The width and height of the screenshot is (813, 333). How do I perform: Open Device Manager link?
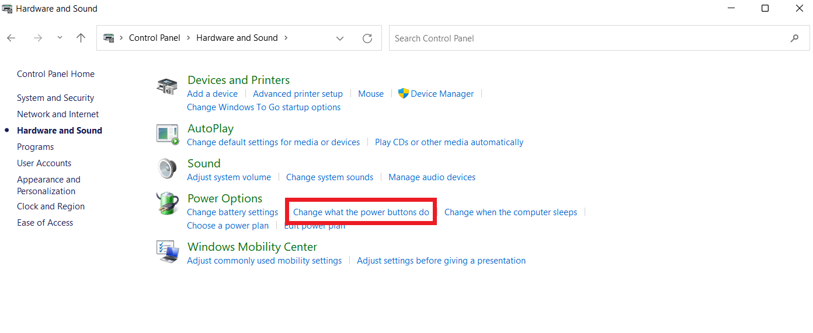pos(442,94)
